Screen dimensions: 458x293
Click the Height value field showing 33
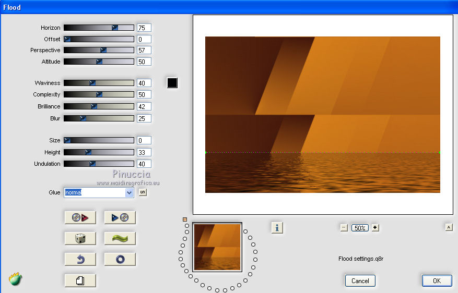pos(144,152)
